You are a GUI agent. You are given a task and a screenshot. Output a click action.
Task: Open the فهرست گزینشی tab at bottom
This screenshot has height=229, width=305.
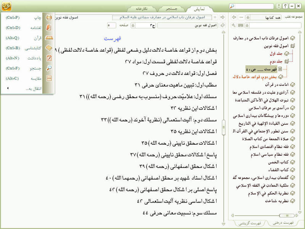coord(250,223)
